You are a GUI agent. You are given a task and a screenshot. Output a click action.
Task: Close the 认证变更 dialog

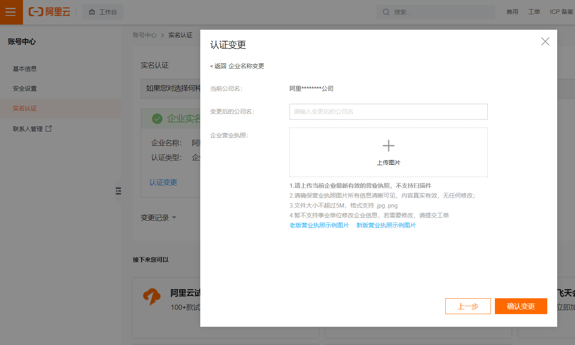pyautogui.click(x=545, y=41)
